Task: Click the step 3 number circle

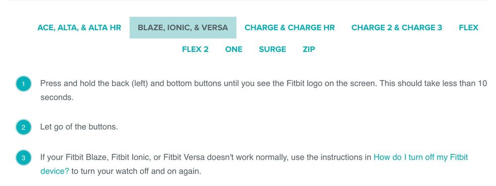Action: click(23, 158)
